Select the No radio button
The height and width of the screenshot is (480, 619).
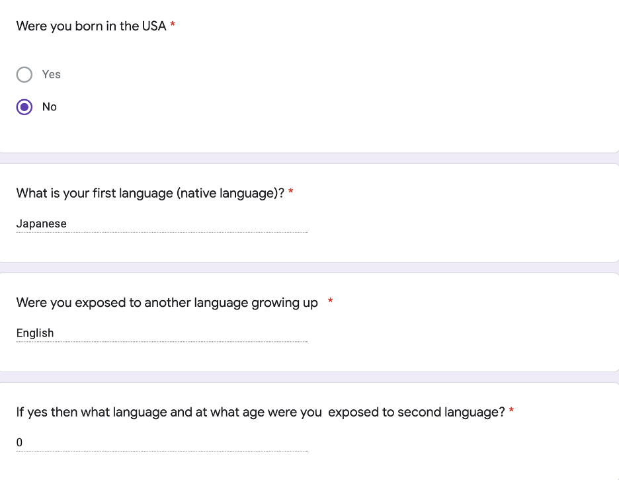pos(24,107)
